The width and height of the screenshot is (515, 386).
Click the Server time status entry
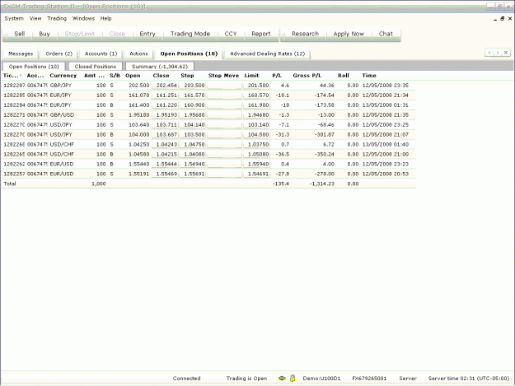pyautogui.click(x=468, y=379)
